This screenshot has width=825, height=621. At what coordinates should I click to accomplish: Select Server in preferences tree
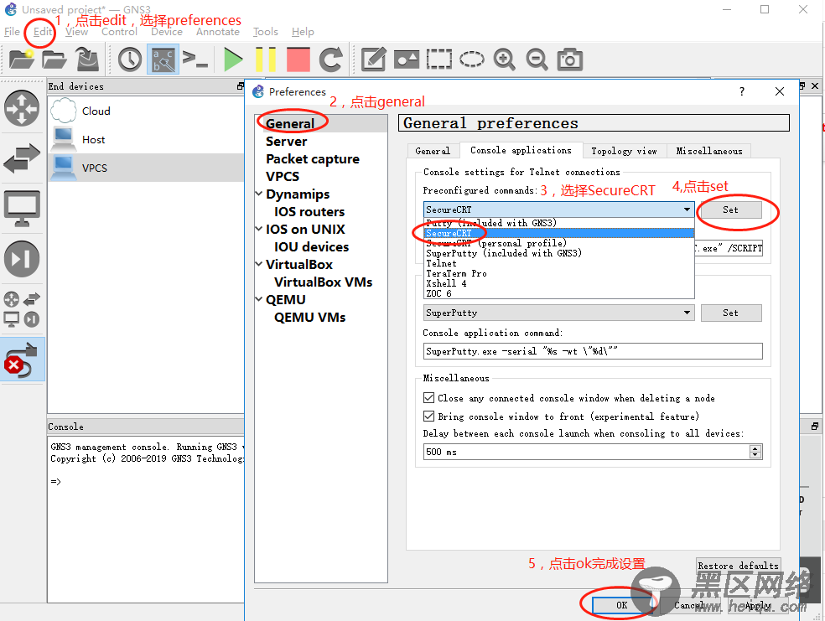286,141
